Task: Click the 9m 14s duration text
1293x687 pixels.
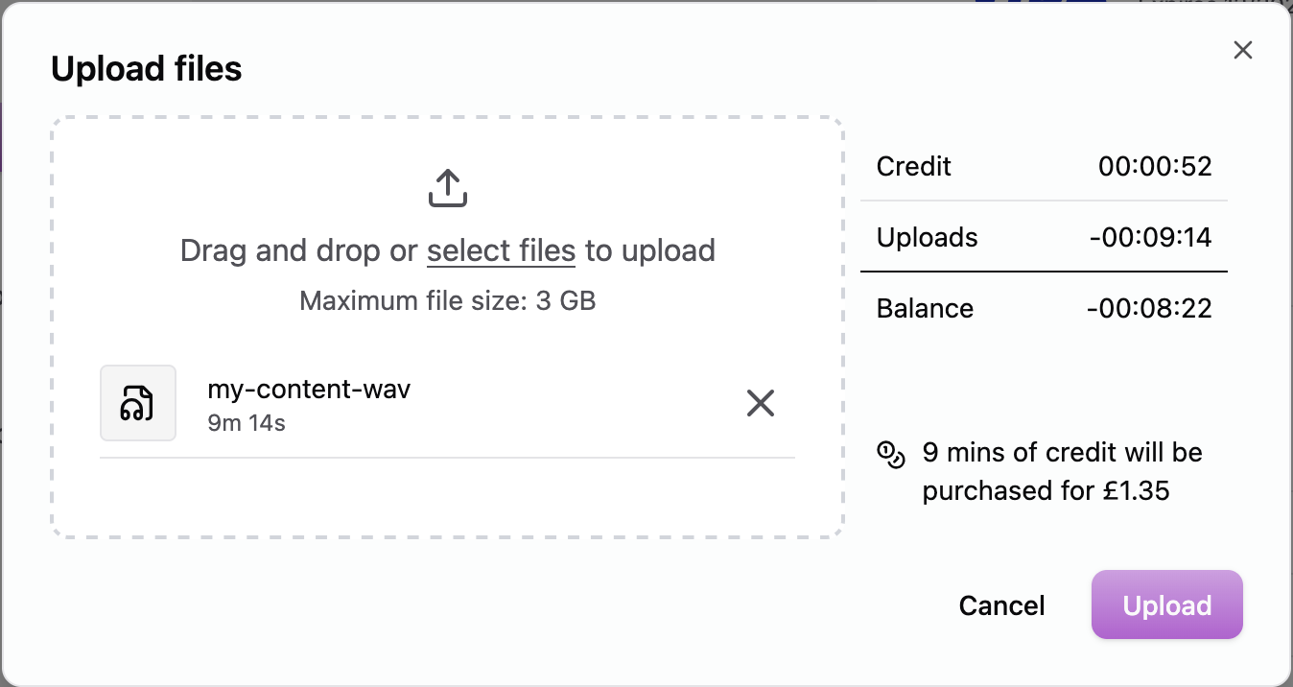Action: [247, 422]
